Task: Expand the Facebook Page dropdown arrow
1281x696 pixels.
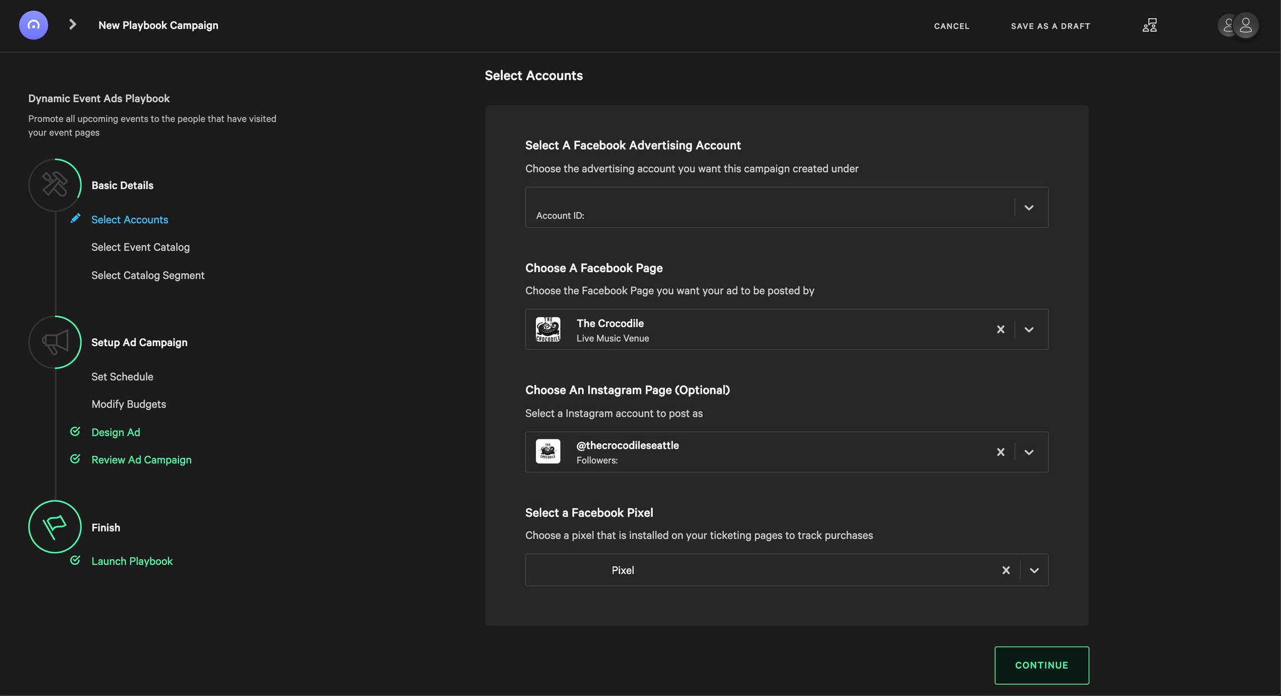Action: (1029, 329)
